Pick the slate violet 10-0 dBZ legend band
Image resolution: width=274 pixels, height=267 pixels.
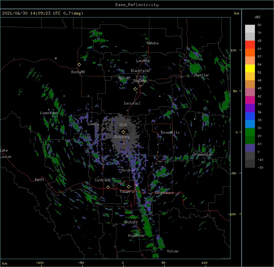tap(250, 148)
